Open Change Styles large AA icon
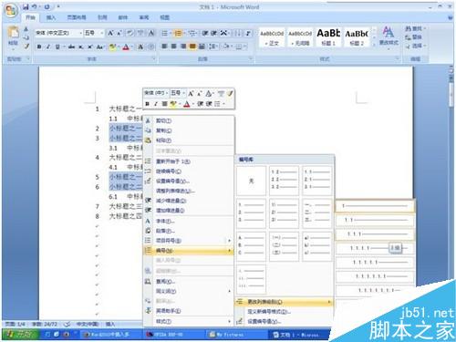This screenshot has width=456, height=342. coord(389,36)
